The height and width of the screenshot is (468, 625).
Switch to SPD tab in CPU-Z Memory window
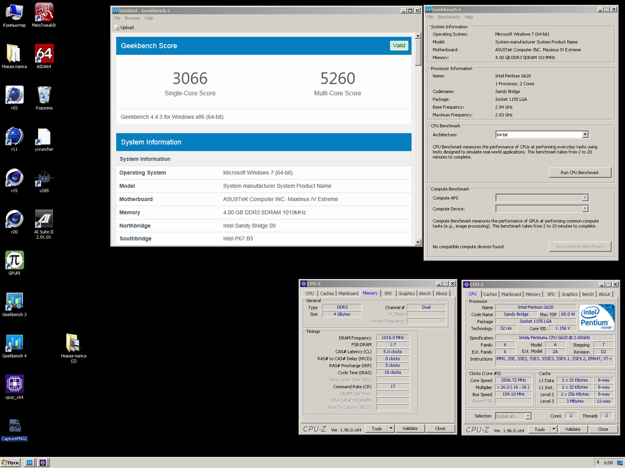388,294
